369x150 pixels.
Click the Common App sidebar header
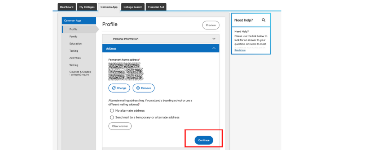point(79,20)
